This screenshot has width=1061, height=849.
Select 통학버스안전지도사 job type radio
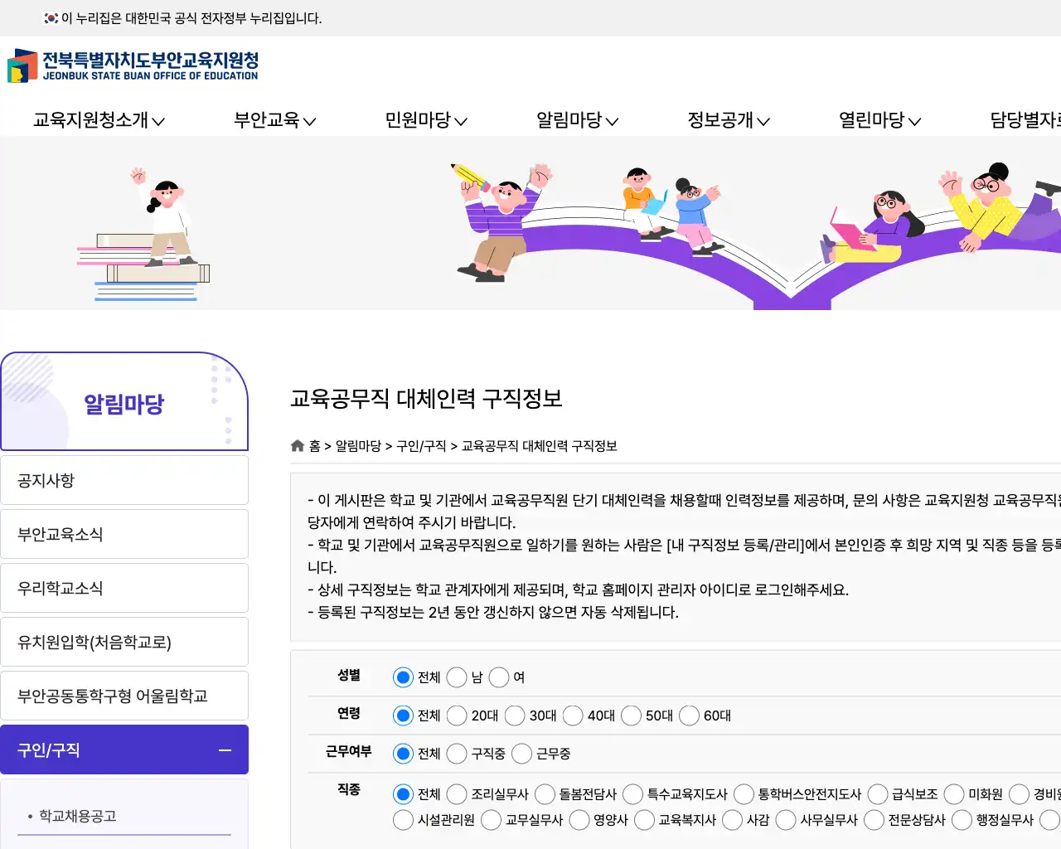(x=744, y=794)
